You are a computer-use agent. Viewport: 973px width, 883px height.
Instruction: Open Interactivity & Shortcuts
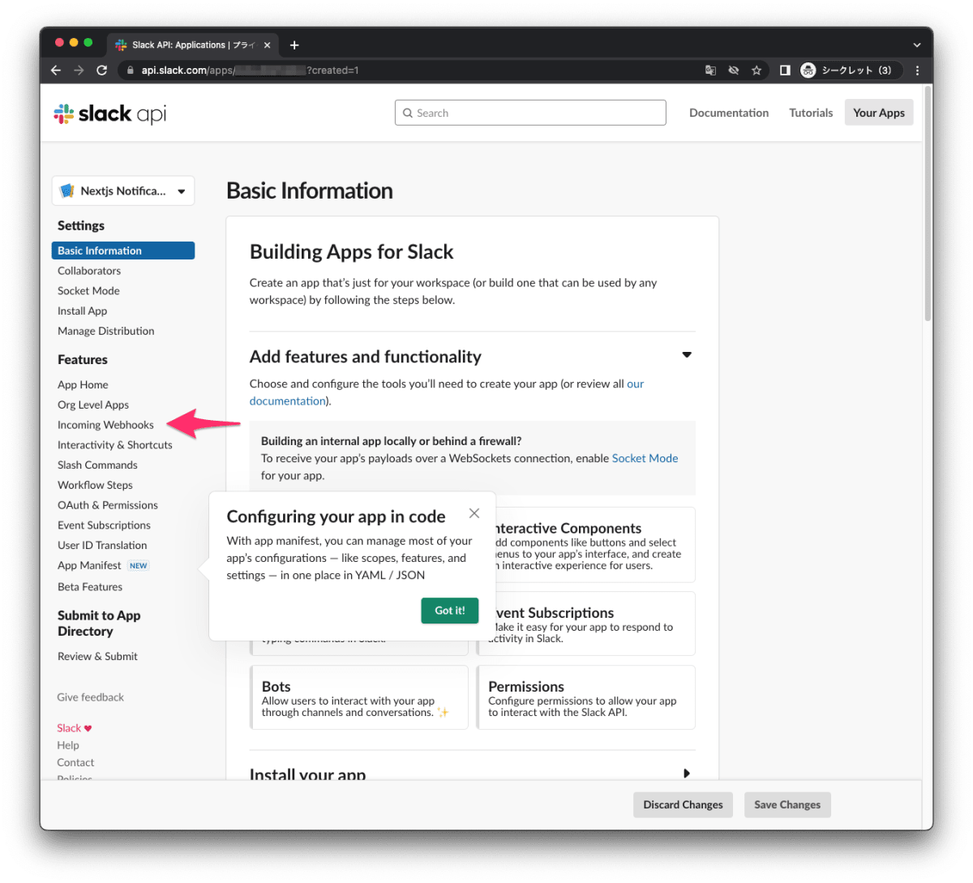point(115,445)
